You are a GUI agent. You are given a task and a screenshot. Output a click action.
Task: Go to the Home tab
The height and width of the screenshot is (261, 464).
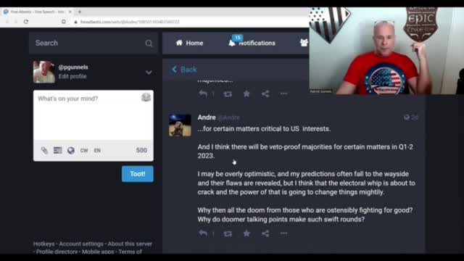point(189,43)
